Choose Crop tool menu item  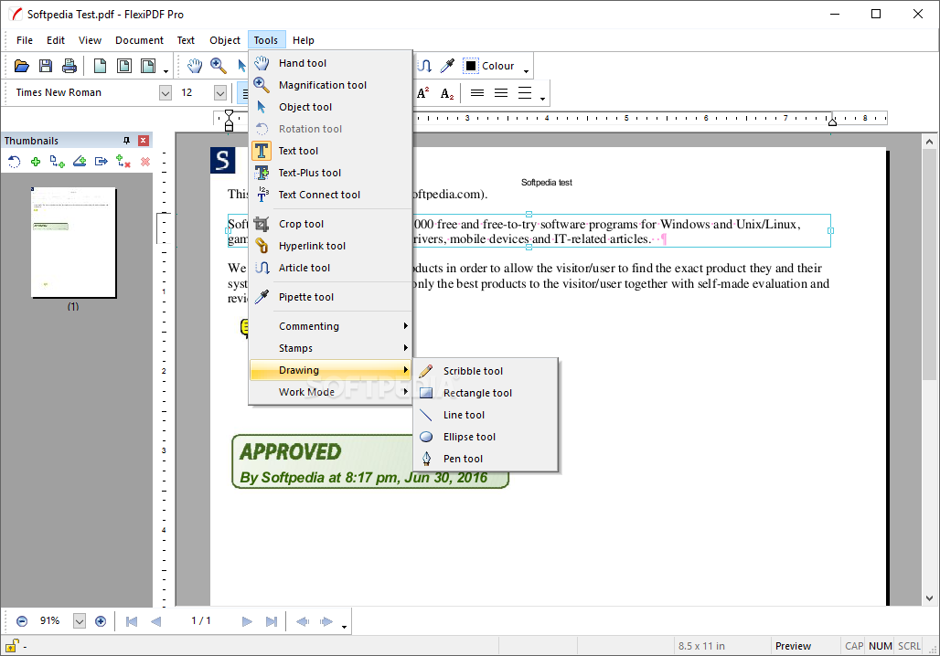pos(330,224)
